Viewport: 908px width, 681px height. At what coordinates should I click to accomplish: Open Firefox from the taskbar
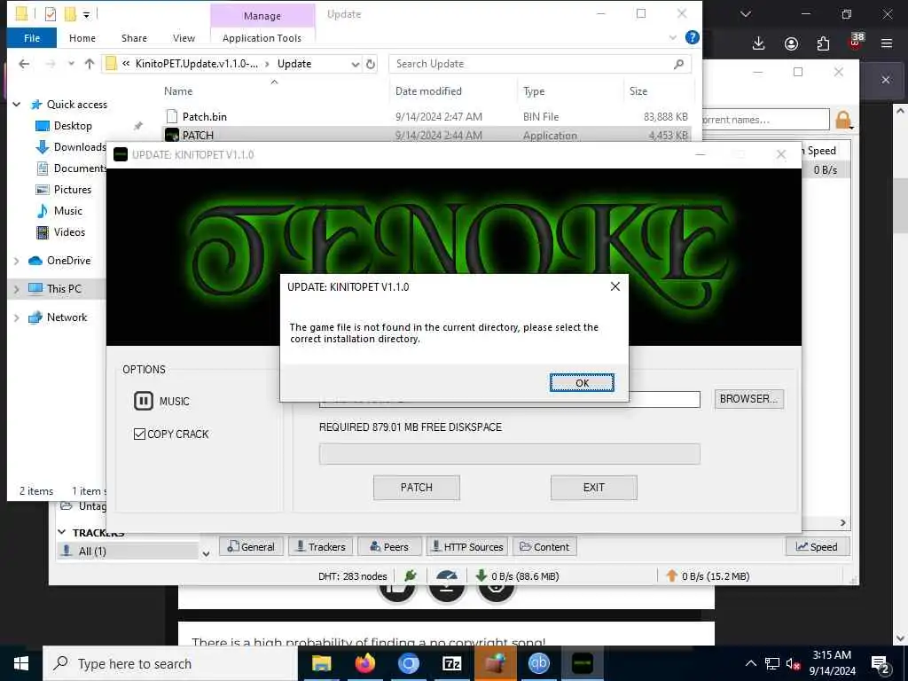364,663
